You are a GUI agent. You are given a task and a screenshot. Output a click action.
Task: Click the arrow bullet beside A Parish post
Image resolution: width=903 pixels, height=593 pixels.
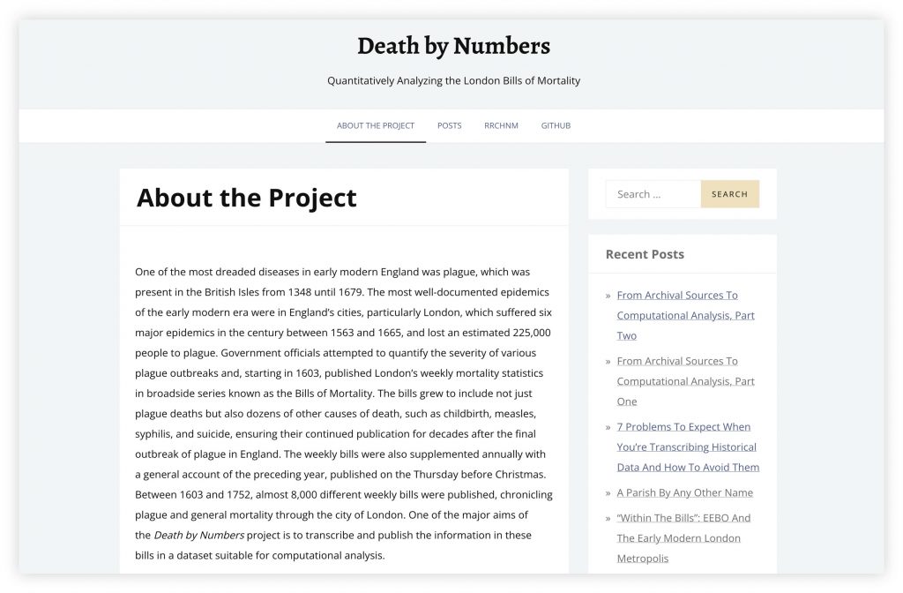click(608, 492)
